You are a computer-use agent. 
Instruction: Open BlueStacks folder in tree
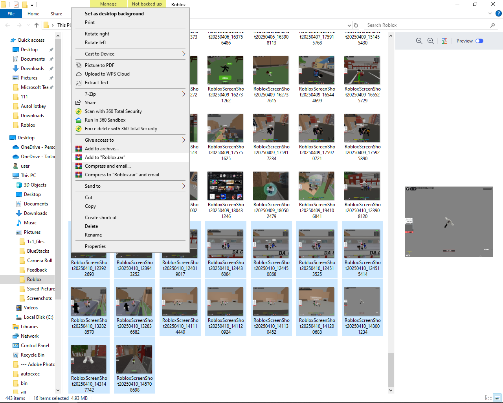click(x=35, y=251)
